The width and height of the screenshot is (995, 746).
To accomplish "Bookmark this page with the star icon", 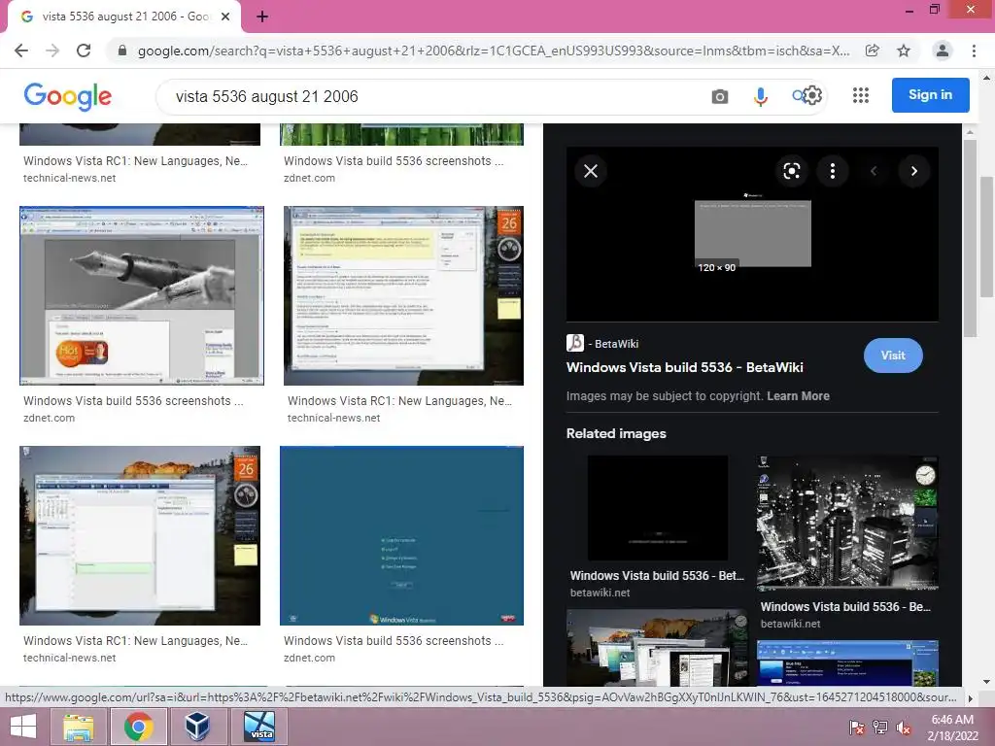I will pyautogui.click(x=904, y=51).
